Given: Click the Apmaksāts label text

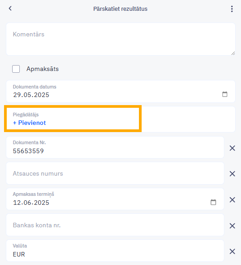Looking at the screenshot, I should [x=42, y=69].
